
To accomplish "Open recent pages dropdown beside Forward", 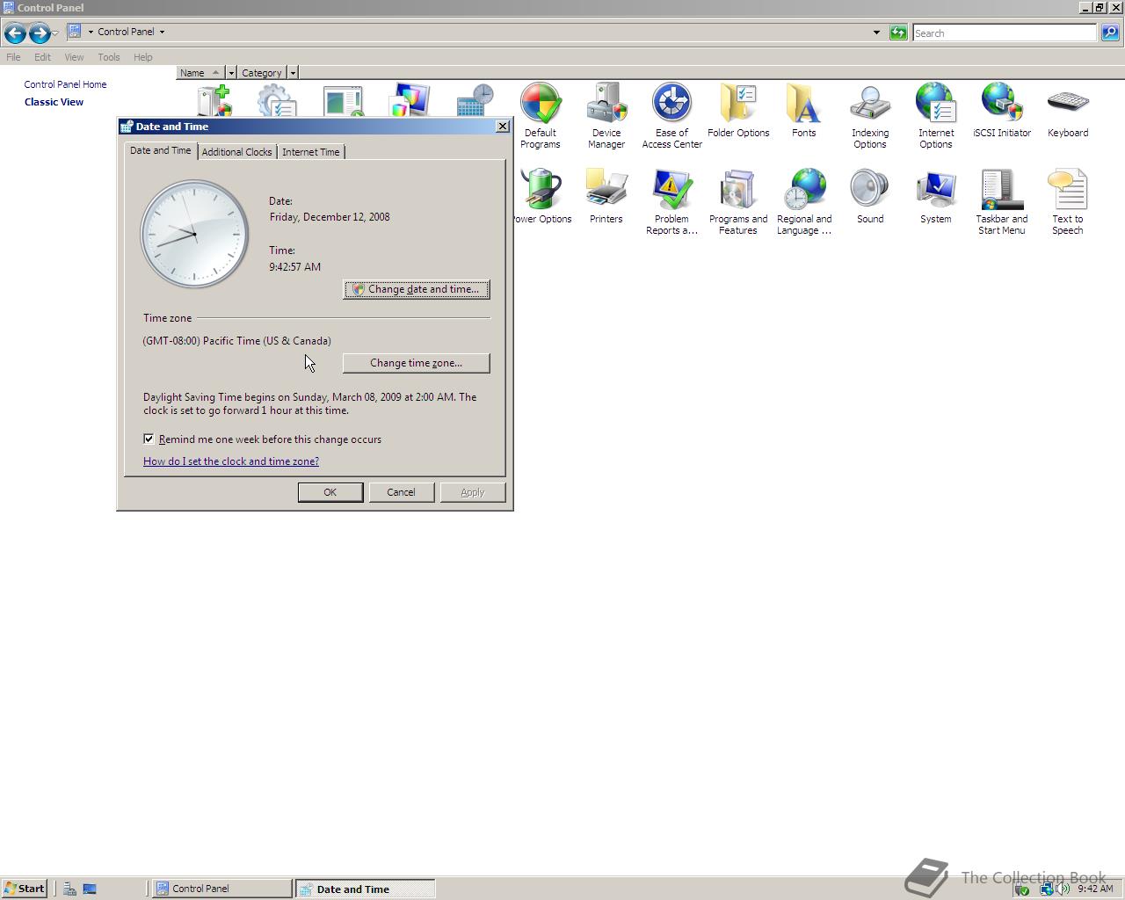I will click(54, 33).
